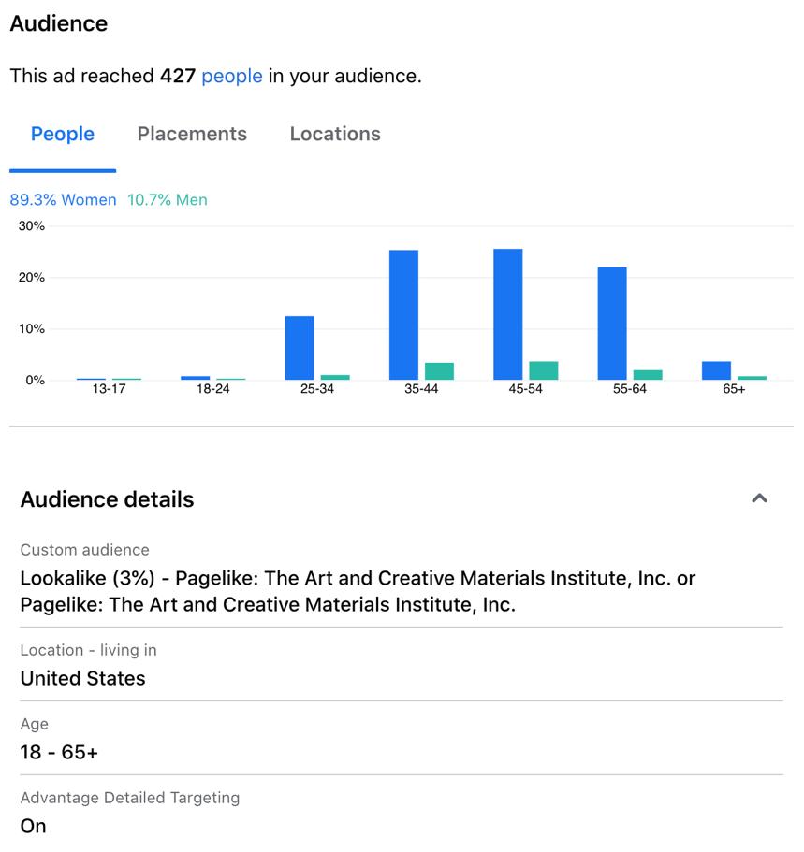Click the women bar for 25-34

(300, 348)
